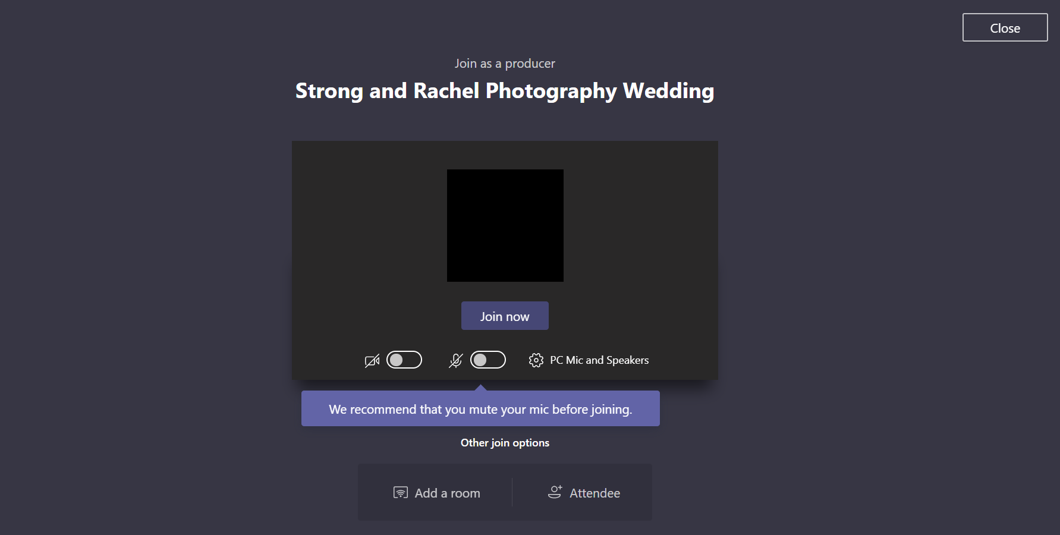The height and width of the screenshot is (535, 1060).
Task: Click the mute mic recommendation tooltip
Action: tap(480, 408)
